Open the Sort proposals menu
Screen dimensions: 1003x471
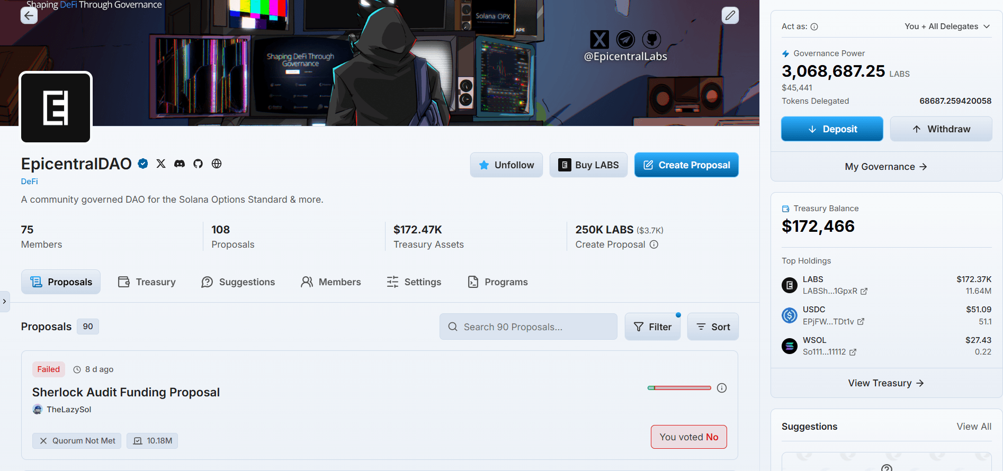pos(713,327)
